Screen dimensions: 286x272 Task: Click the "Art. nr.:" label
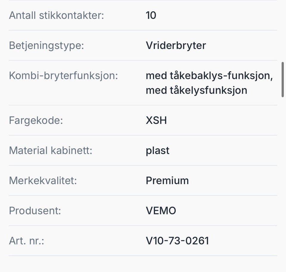[x=27, y=241]
